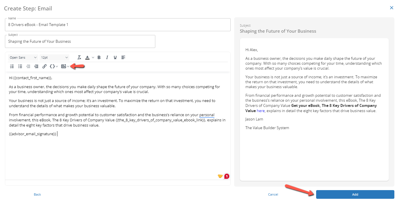399x206 pixels.
Task: Click the Back link
Action: click(x=37, y=194)
